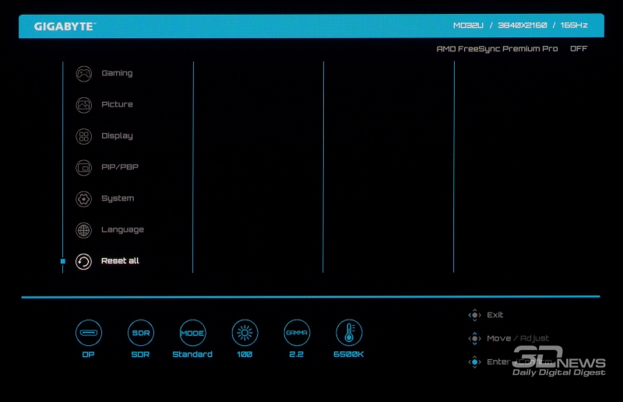
Task: Click the brightness sun icon showing 100
Action: [245, 333]
